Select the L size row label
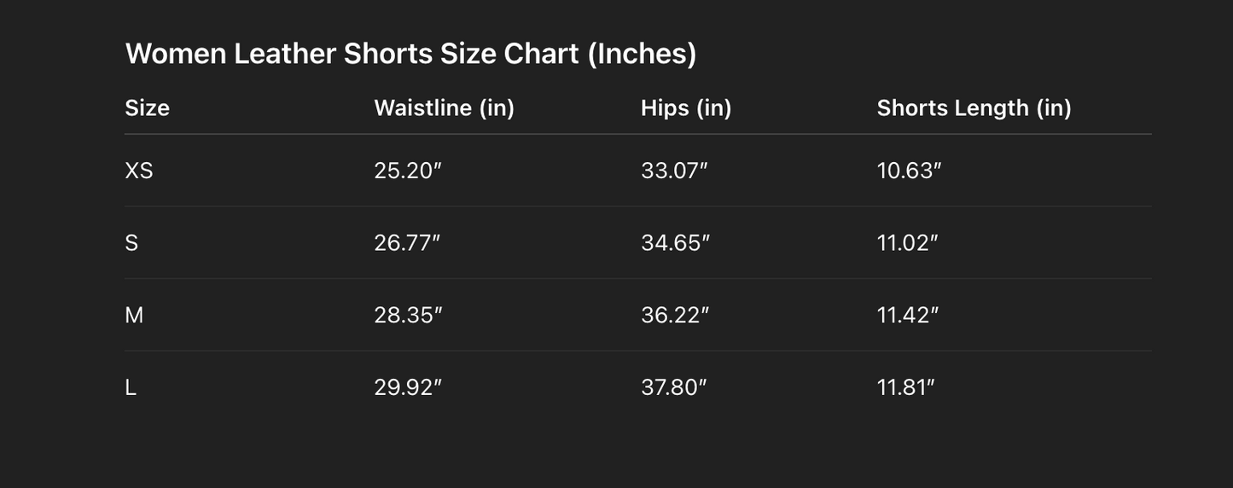This screenshot has width=1233, height=488. pos(131,387)
